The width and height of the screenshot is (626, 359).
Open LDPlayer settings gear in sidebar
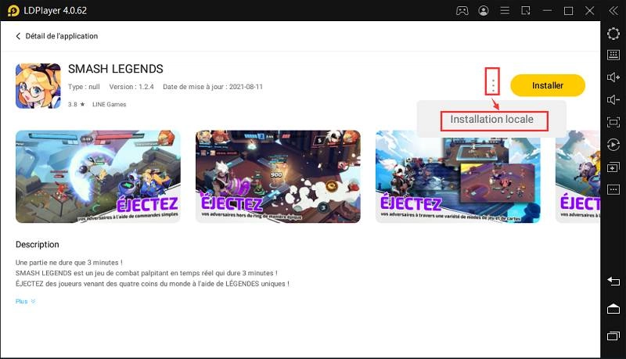coord(613,34)
